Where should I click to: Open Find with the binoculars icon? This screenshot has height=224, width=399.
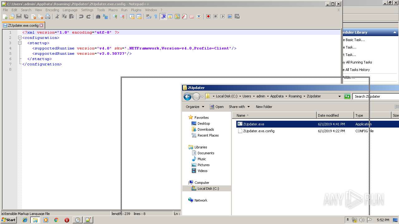[98, 16]
